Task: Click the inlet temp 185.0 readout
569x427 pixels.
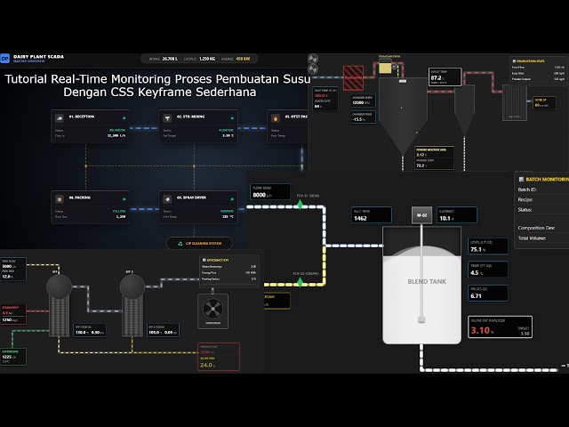Action: [325, 93]
